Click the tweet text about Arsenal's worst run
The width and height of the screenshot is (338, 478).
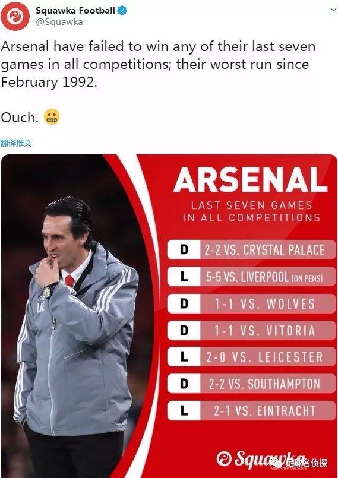[158, 64]
